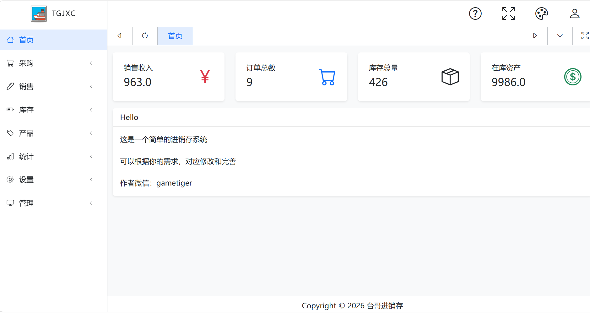Select 首页 in the sidebar
This screenshot has height=313, width=590.
tap(53, 40)
